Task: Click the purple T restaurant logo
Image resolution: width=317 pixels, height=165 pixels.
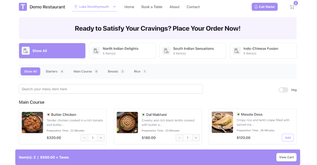Action: (23, 7)
